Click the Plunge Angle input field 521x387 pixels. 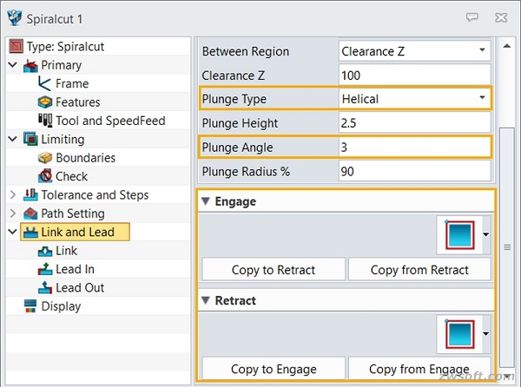pyautogui.click(x=415, y=147)
